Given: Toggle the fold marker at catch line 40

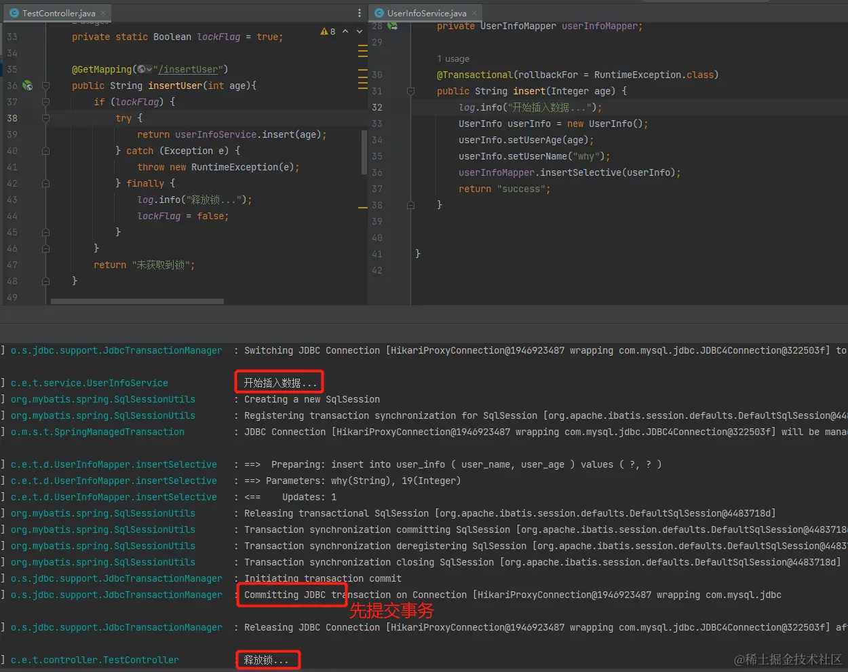Looking at the screenshot, I should (x=46, y=151).
